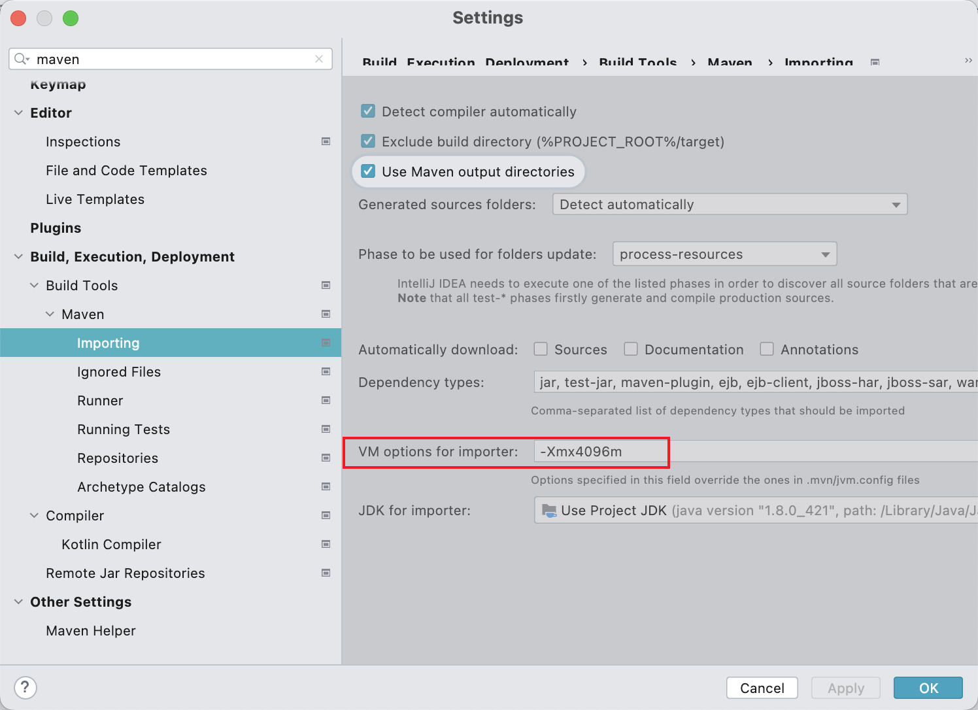Select Ignored Files in settings tree

click(x=118, y=372)
